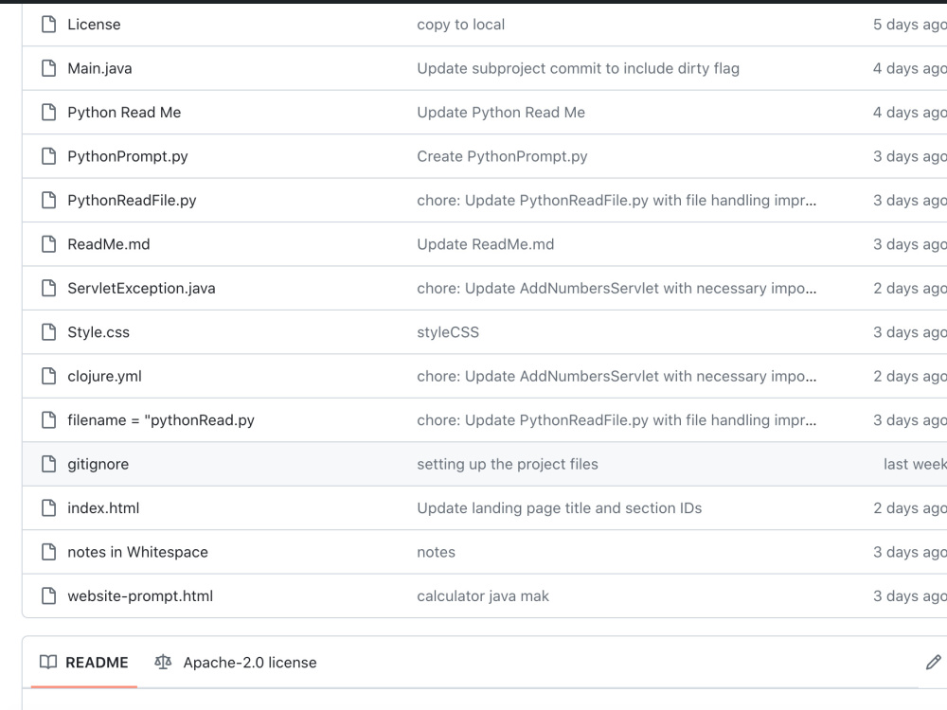Open the gitignore file
Viewport: 947px width, 710px height.
pyautogui.click(x=98, y=464)
